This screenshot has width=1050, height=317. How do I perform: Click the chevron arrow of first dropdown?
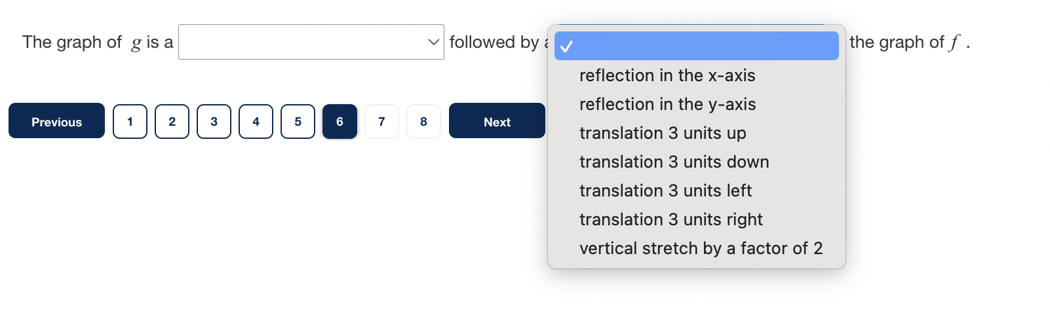tap(433, 43)
